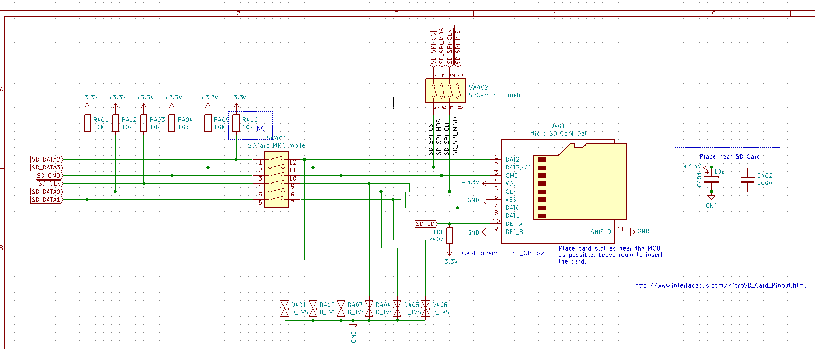Click the DAT3/CD pin name on J401

pos(518,168)
